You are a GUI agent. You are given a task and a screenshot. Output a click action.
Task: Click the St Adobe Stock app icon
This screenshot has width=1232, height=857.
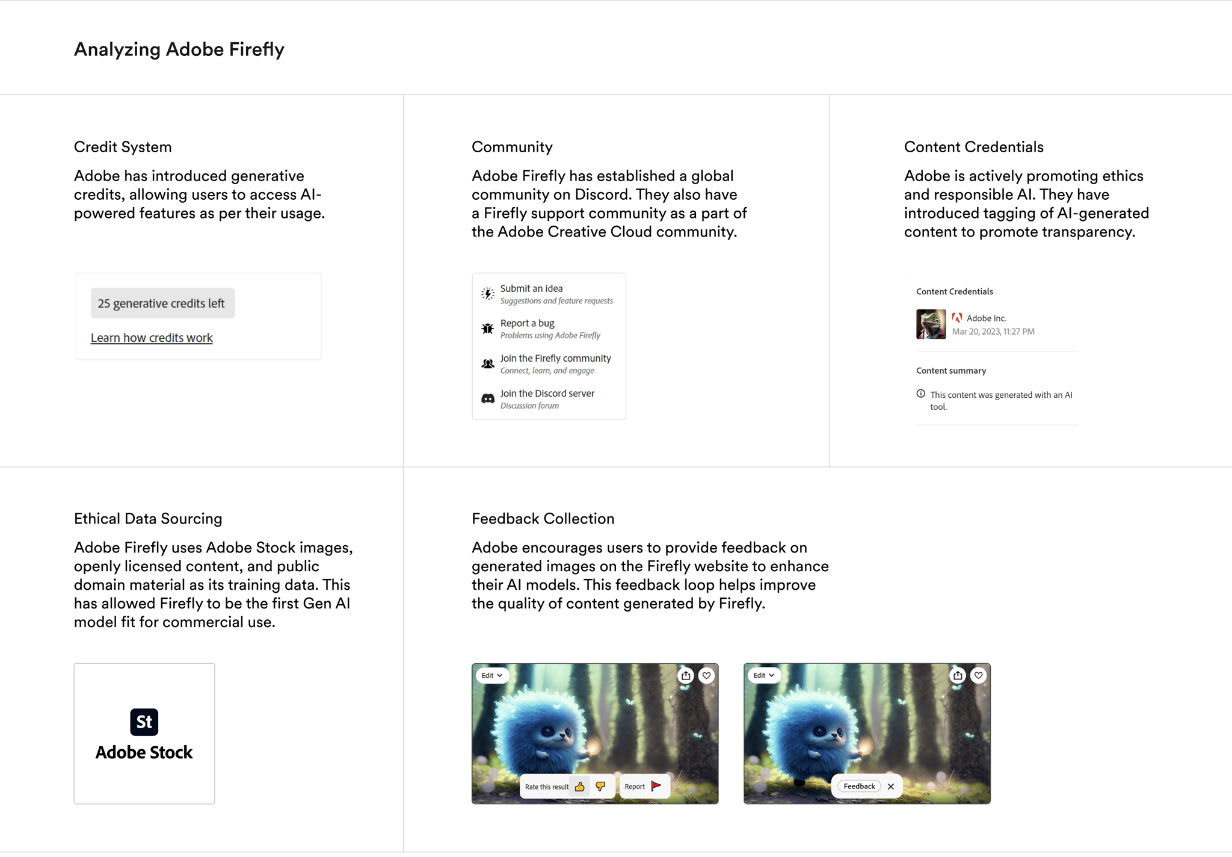click(144, 722)
